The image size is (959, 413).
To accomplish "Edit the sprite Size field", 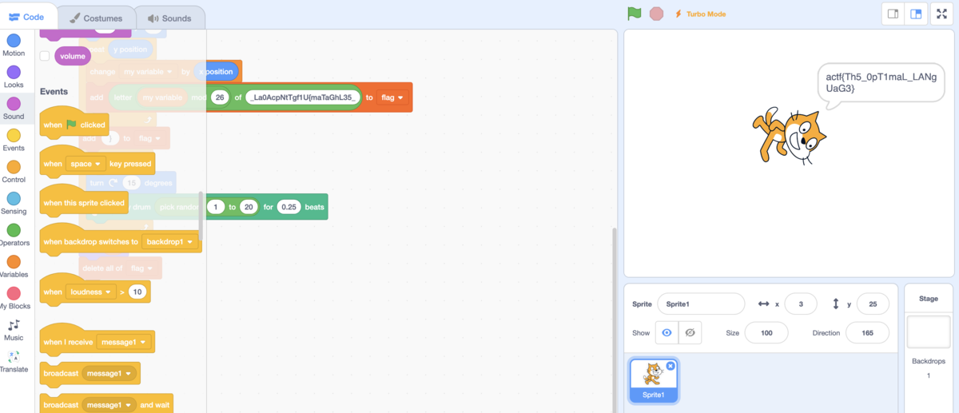I will pyautogui.click(x=766, y=332).
